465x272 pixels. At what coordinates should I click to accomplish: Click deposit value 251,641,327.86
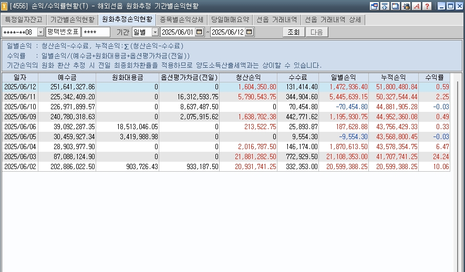73,87
